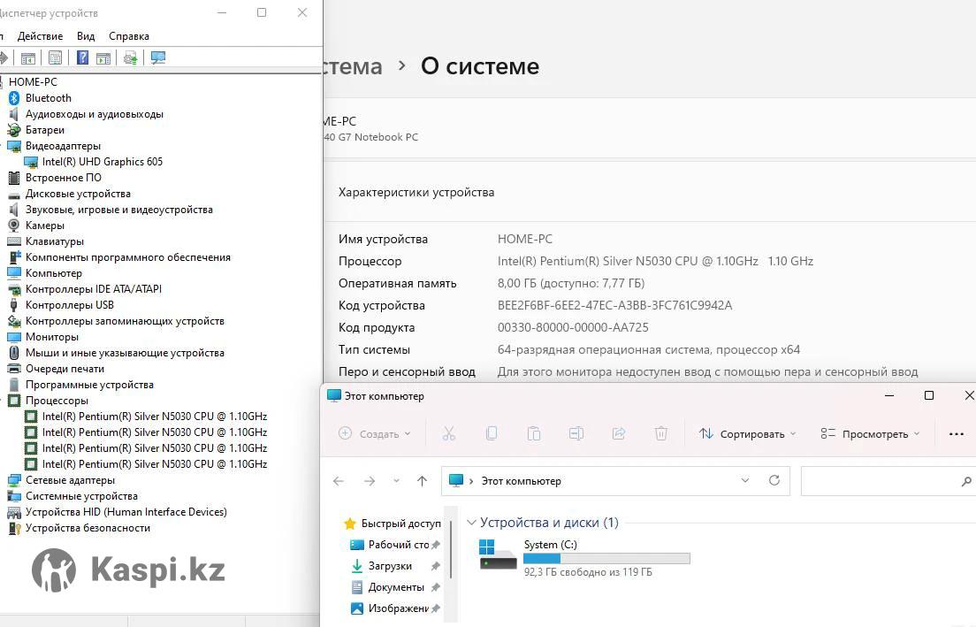This screenshot has height=627, width=976.
Task: Click the Update driver toolbar icon
Action: pyautogui.click(x=130, y=58)
